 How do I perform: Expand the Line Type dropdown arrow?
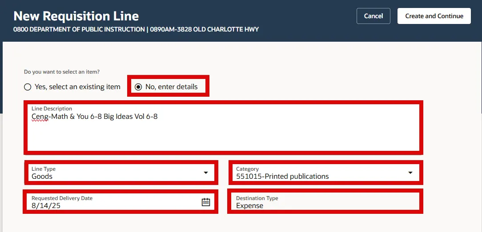pos(205,173)
